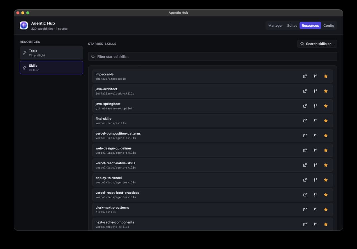357x249 pixels.
Task: Click branch icon on vercel-react-native-skills row
Action: pos(315,165)
